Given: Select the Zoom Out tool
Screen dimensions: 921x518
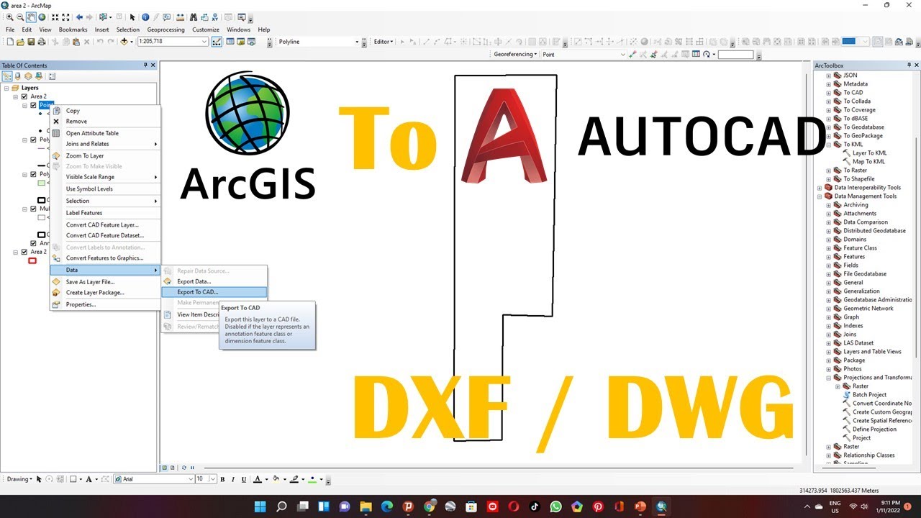Looking at the screenshot, I should point(20,17).
